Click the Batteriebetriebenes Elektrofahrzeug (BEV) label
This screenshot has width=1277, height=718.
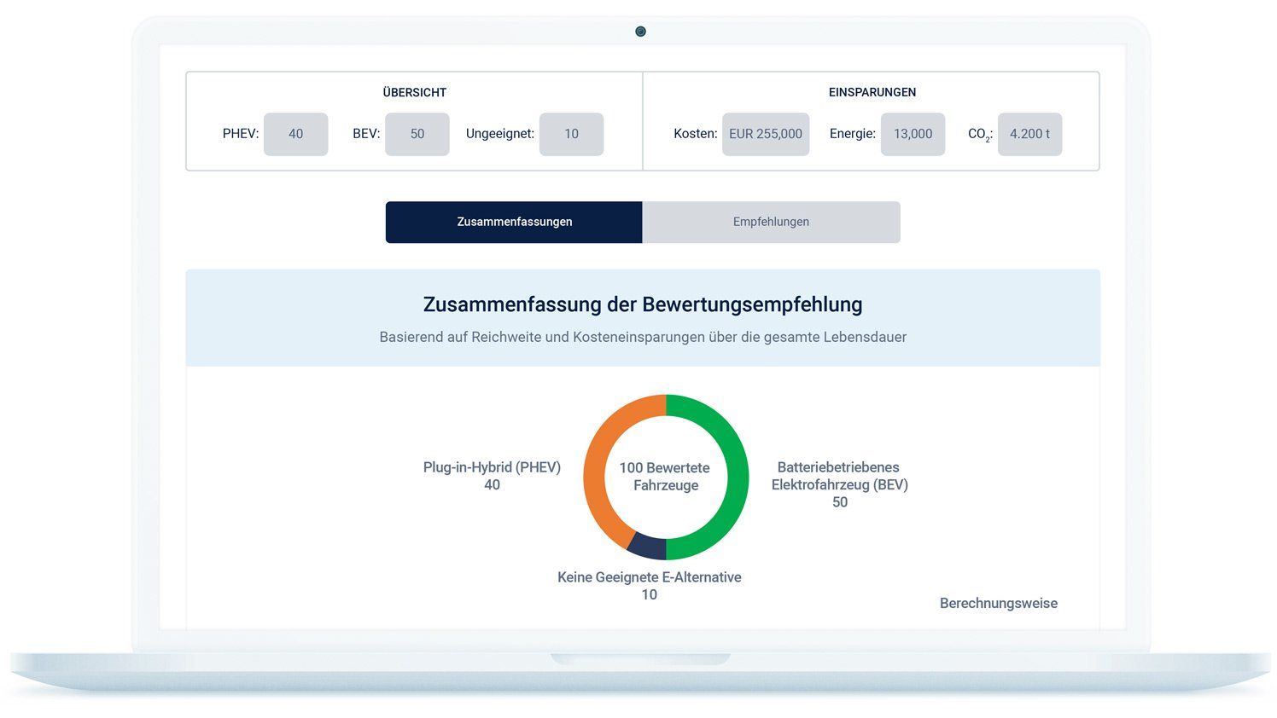[839, 484]
